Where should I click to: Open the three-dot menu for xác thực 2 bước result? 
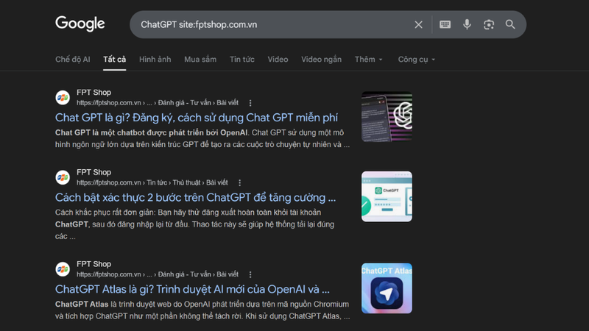pos(240,182)
